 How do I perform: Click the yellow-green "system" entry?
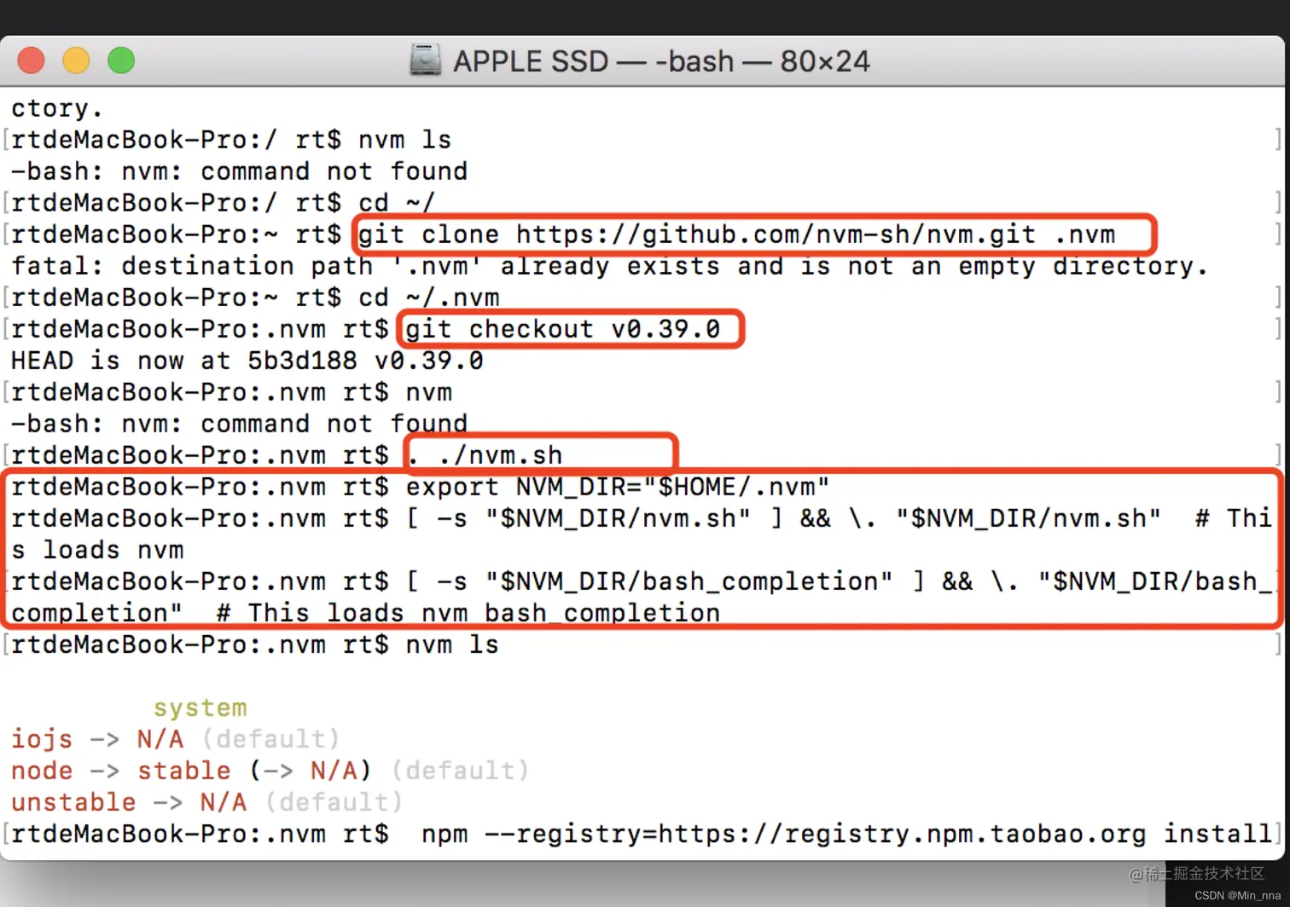click(x=200, y=708)
